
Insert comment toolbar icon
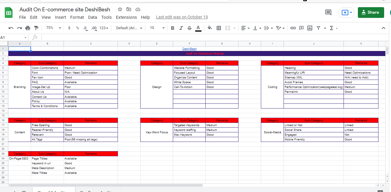pyautogui.click(x=301, y=28)
